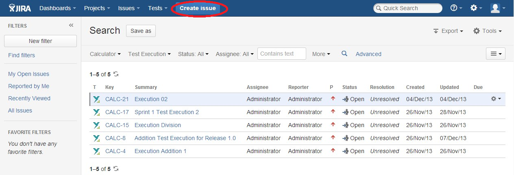This screenshot has width=514, height=175.
Task: Open the user profile avatar menu
Action: [498, 8]
